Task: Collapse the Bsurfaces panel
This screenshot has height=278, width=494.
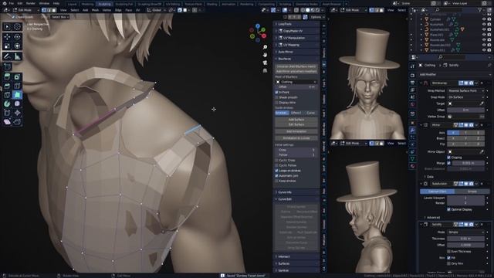Action: point(296,59)
